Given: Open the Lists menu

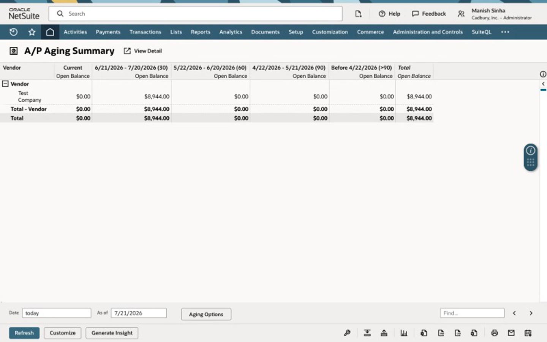Looking at the screenshot, I should pos(176,32).
